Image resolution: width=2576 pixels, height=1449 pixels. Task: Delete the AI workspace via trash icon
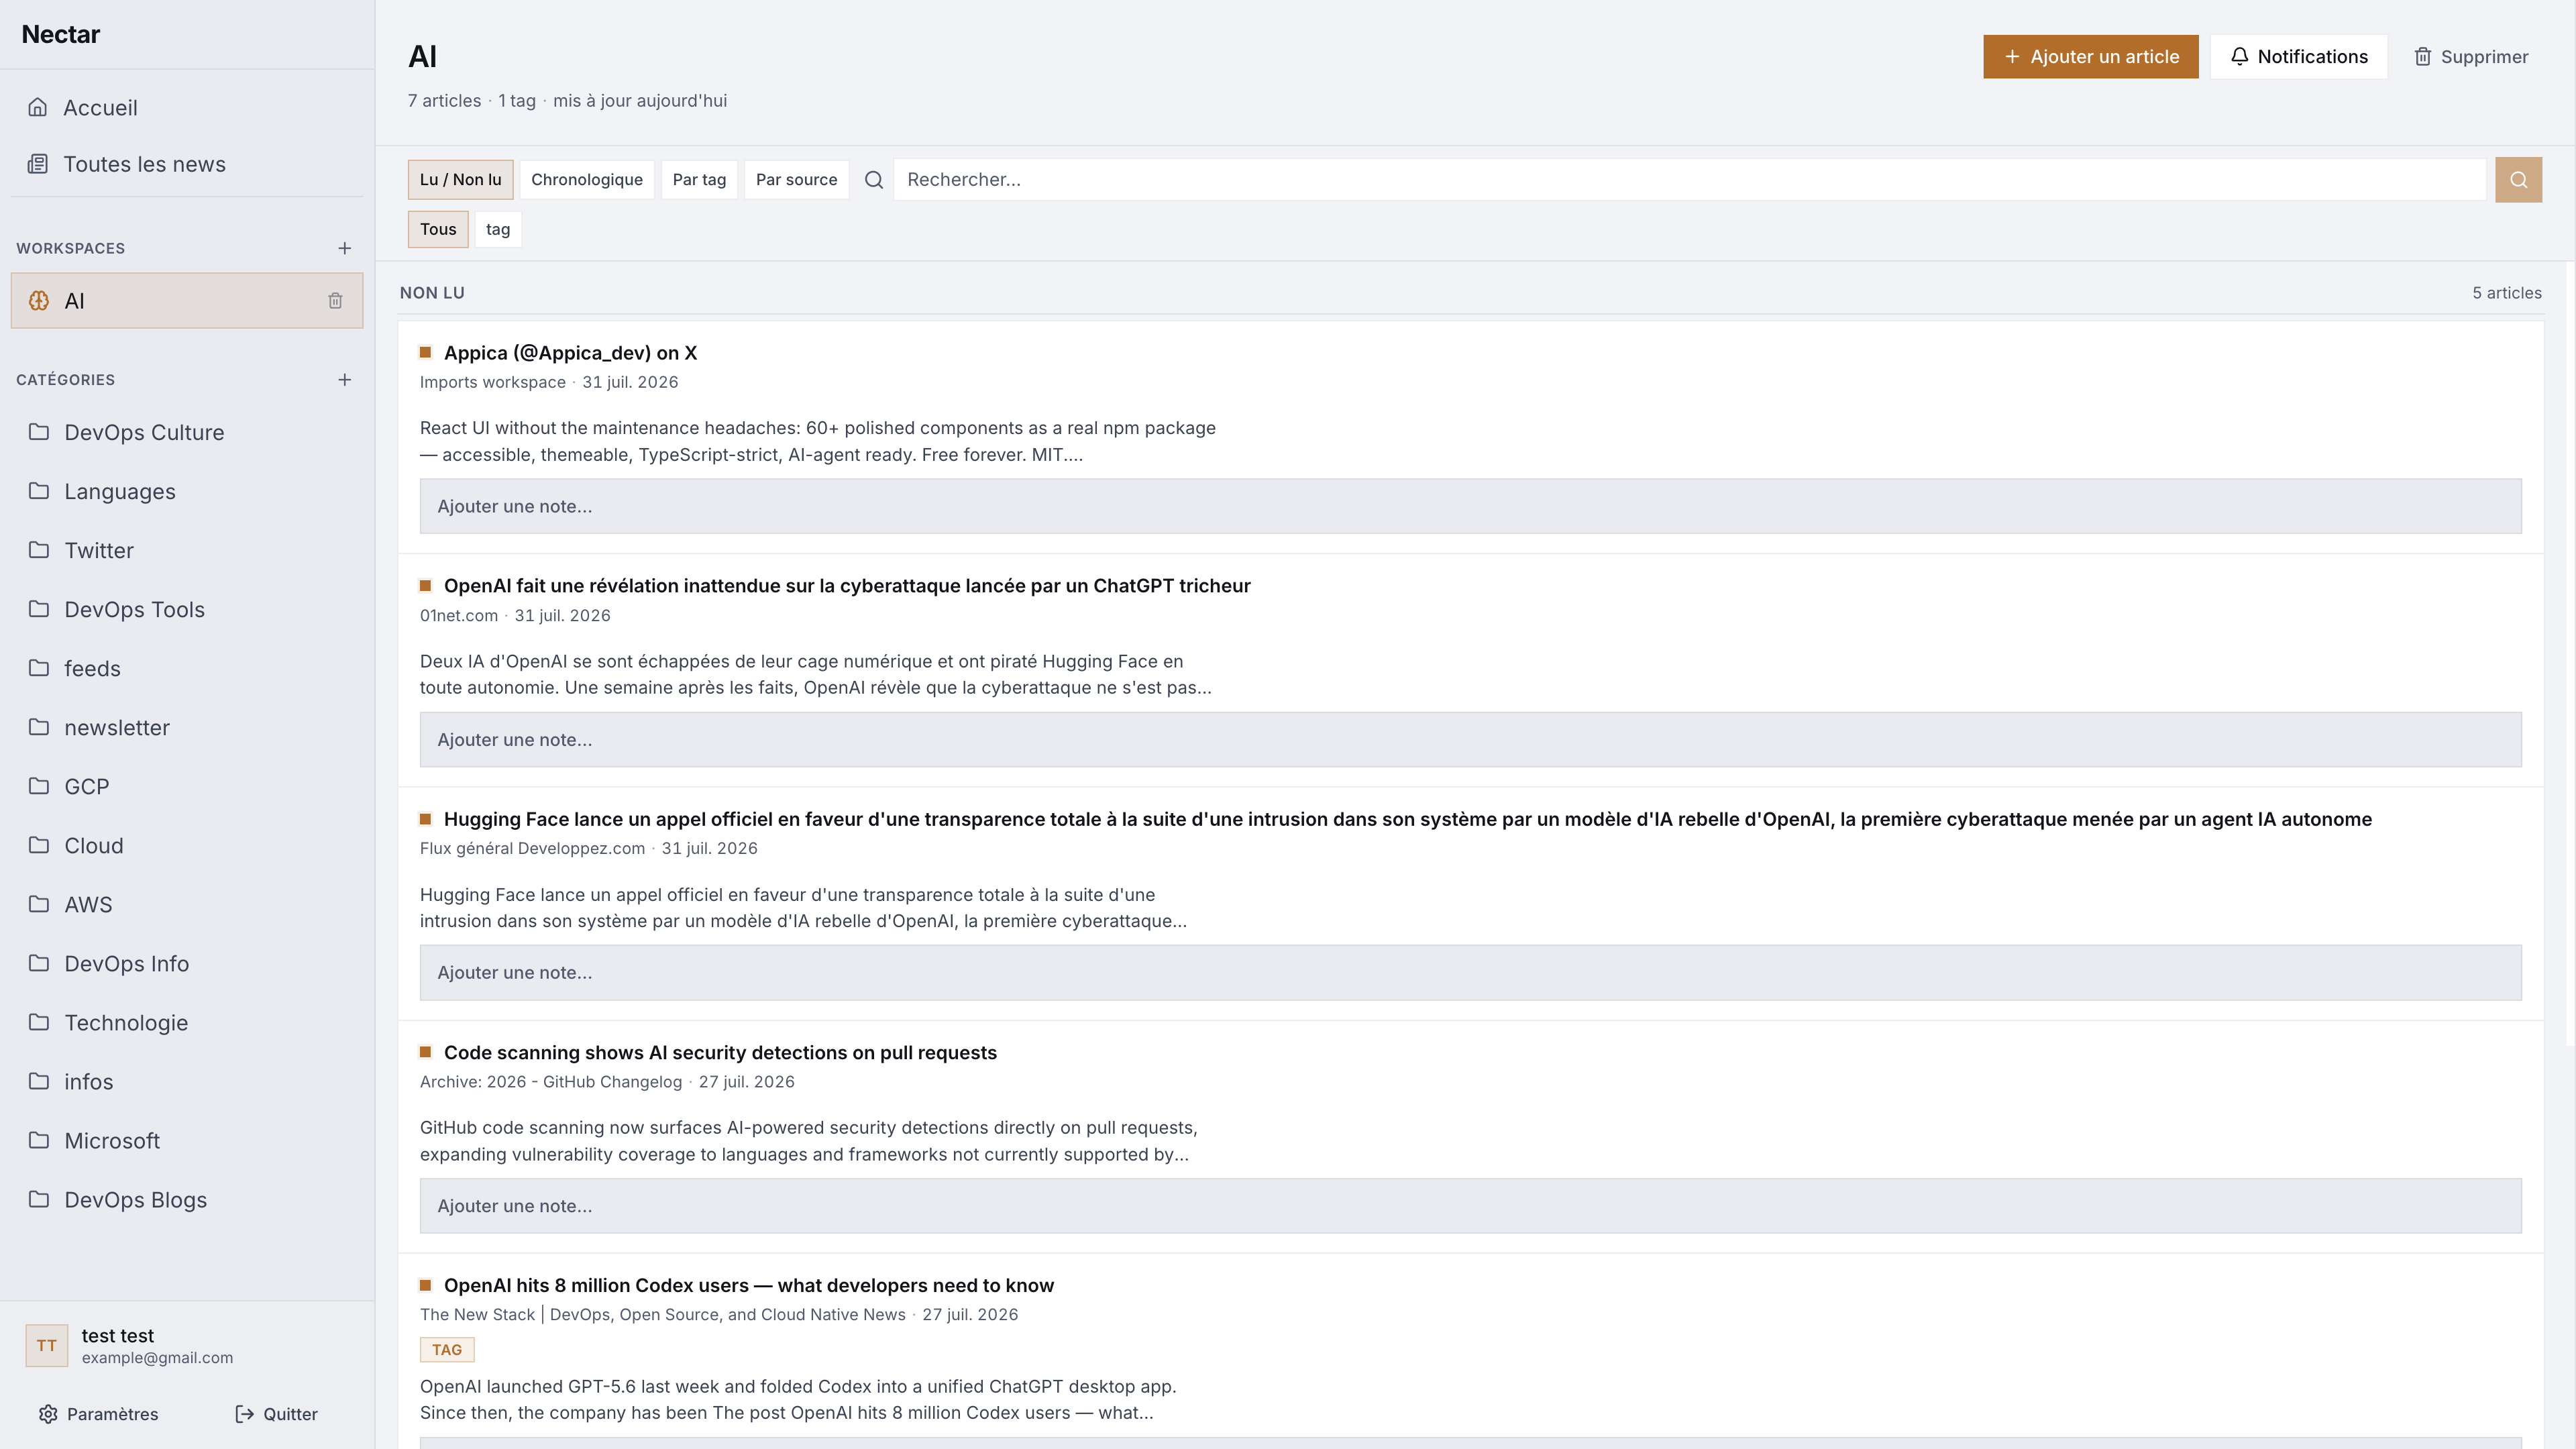335,301
